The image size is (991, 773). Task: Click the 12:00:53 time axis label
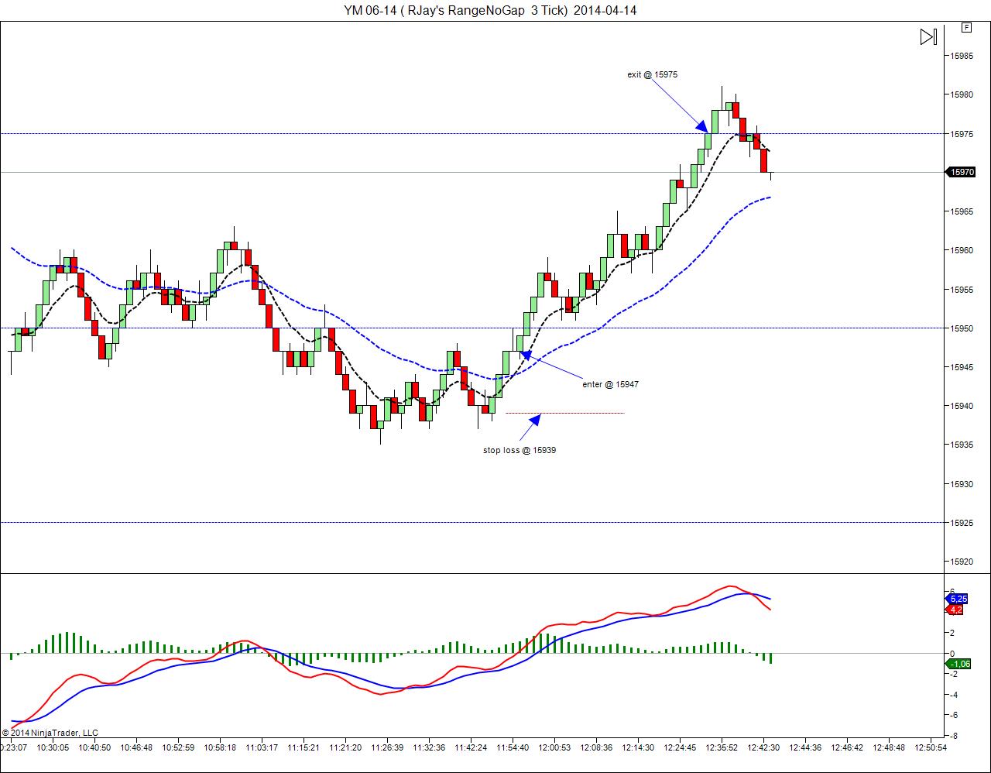(554, 748)
